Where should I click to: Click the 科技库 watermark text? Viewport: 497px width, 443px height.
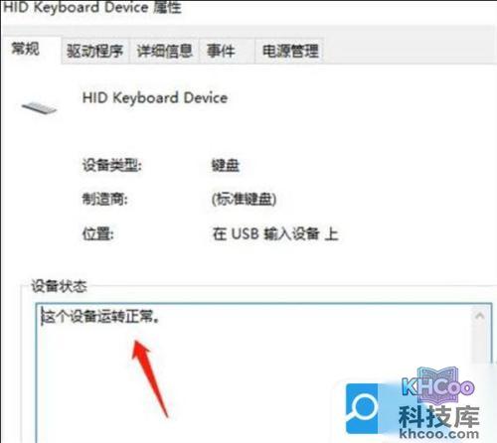point(439,416)
